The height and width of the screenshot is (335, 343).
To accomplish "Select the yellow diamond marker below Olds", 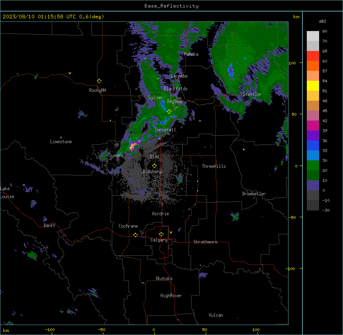I will [154, 166].
